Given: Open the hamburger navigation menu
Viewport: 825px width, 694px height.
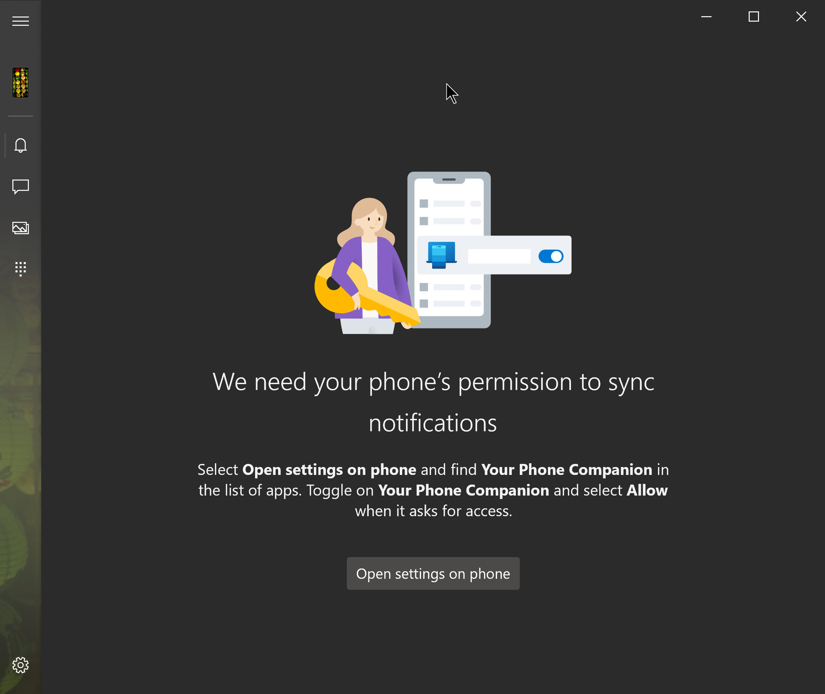Looking at the screenshot, I should click(x=20, y=21).
